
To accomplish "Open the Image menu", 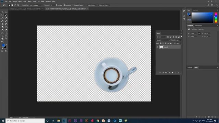I will coord(15,1).
